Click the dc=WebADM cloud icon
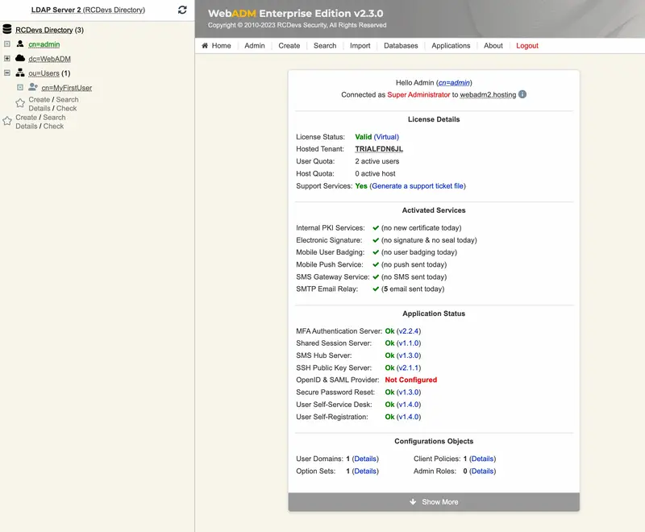This screenshot has width=645, height=532. [x=20, y=58]
